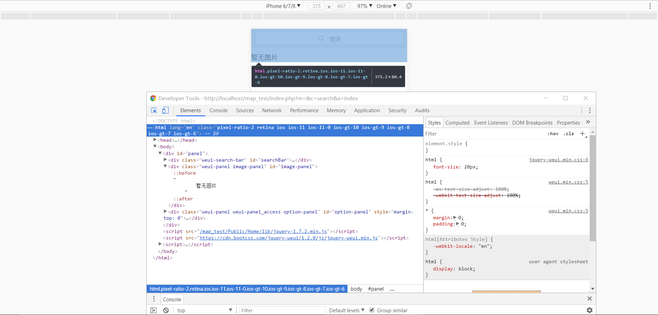658x315 pixels.
Task: Open the console settings gear
Action: click(x=589, y=310)
